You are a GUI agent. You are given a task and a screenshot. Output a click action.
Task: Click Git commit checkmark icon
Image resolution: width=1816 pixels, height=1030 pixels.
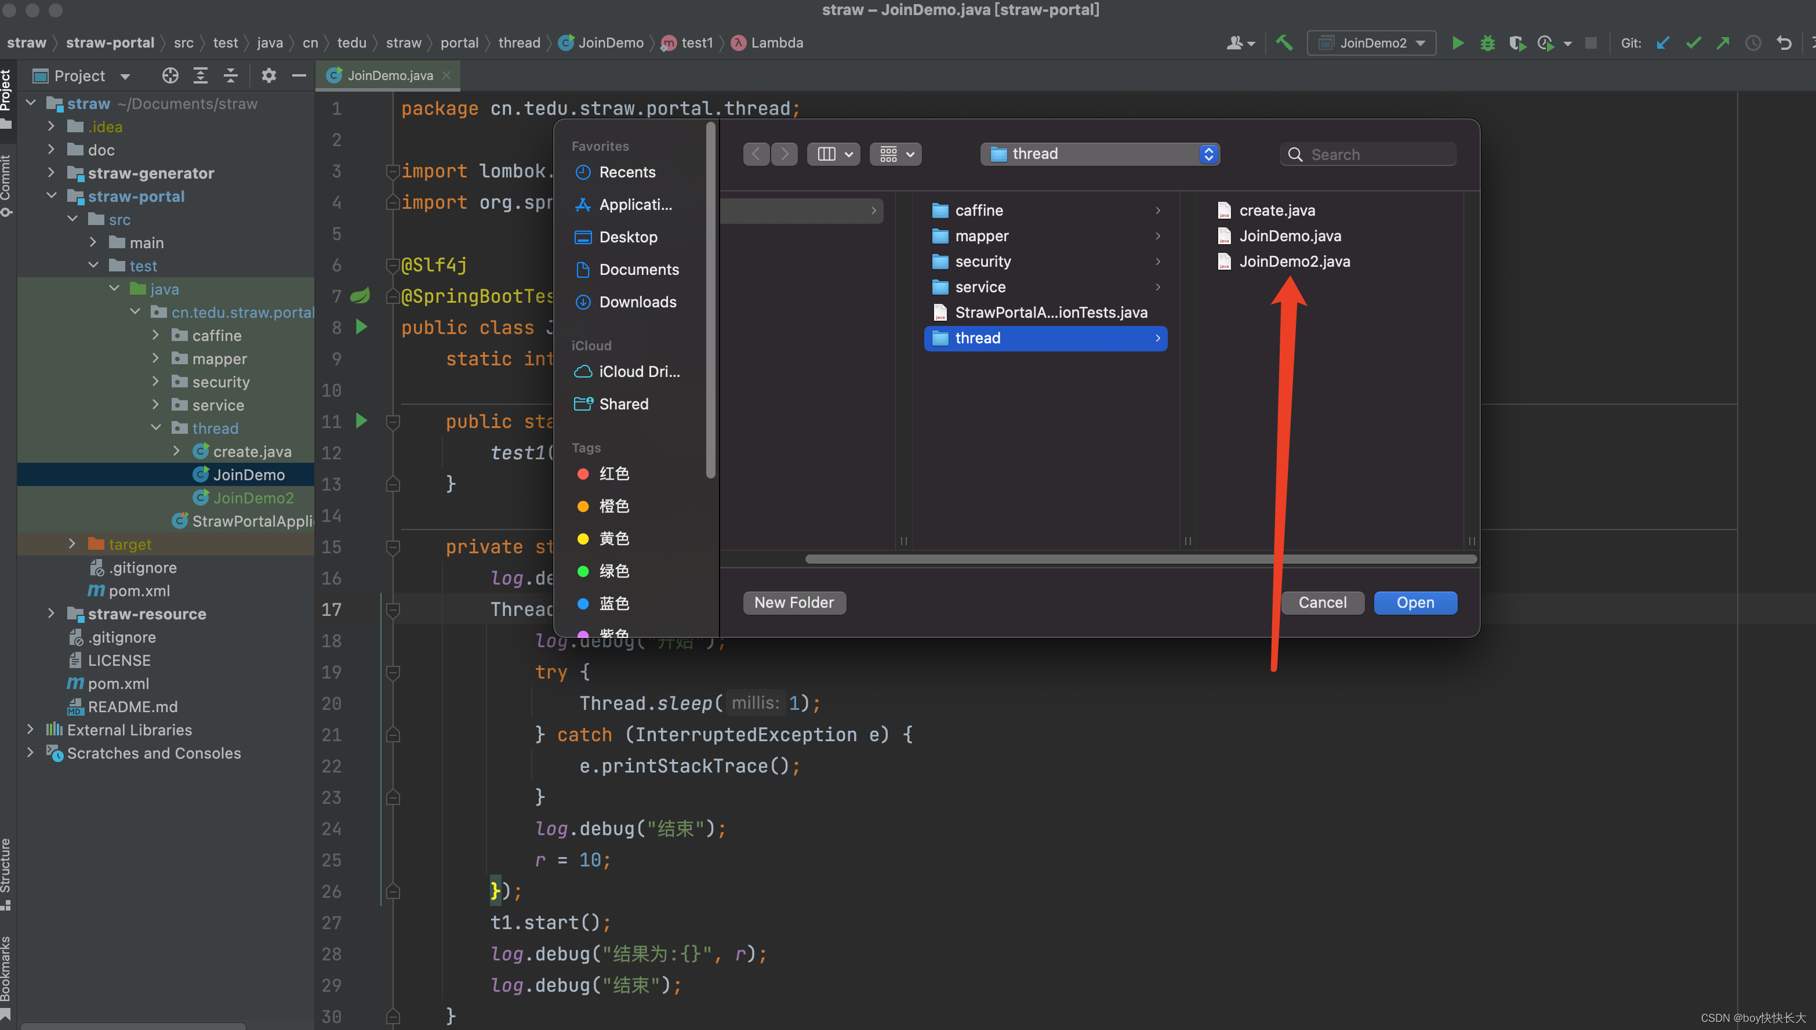tap(1693, 43)
